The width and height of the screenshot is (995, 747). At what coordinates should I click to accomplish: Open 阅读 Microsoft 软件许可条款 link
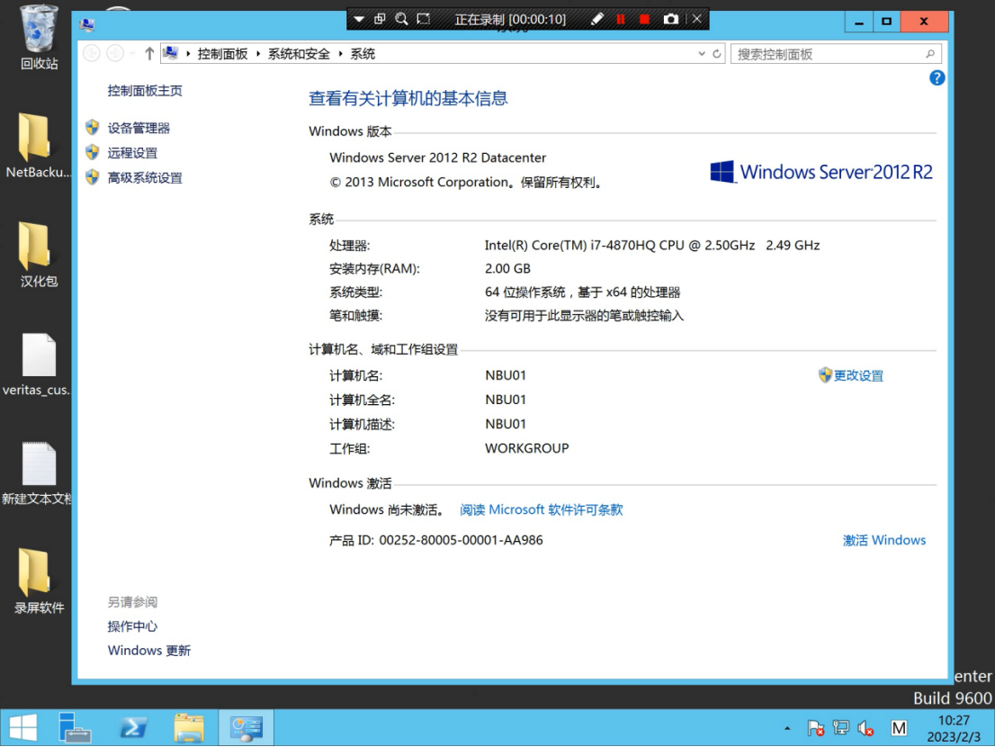(542, 509)
